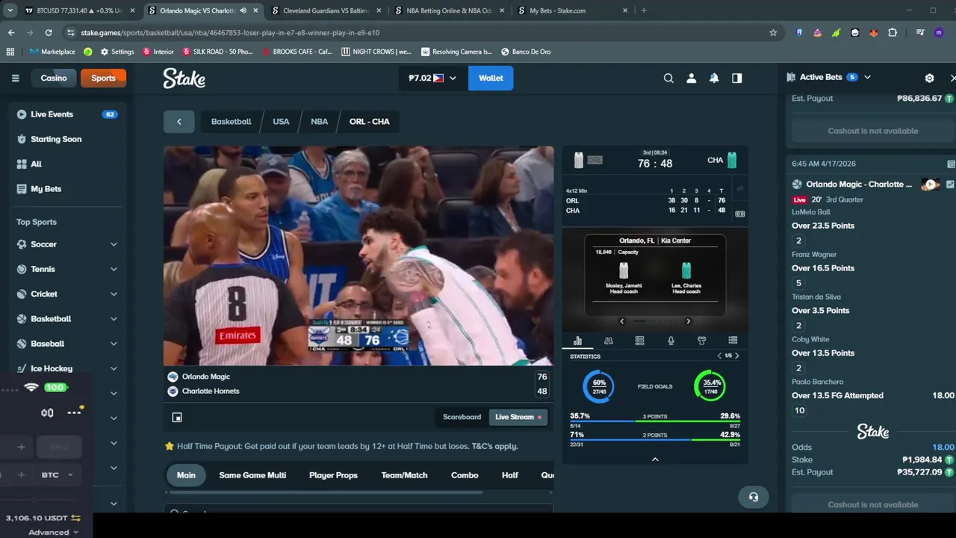Previous statistics page arrow 1/5
Image resolution: width=956 pixels, height=538 pixels.
pos(719,356)
